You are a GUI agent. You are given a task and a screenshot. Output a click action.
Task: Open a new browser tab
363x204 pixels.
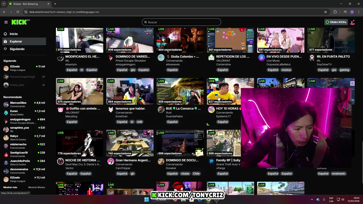(55, 4)
